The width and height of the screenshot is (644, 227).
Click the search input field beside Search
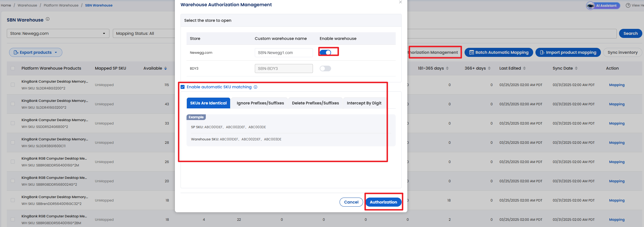click(x=512, y=33)
